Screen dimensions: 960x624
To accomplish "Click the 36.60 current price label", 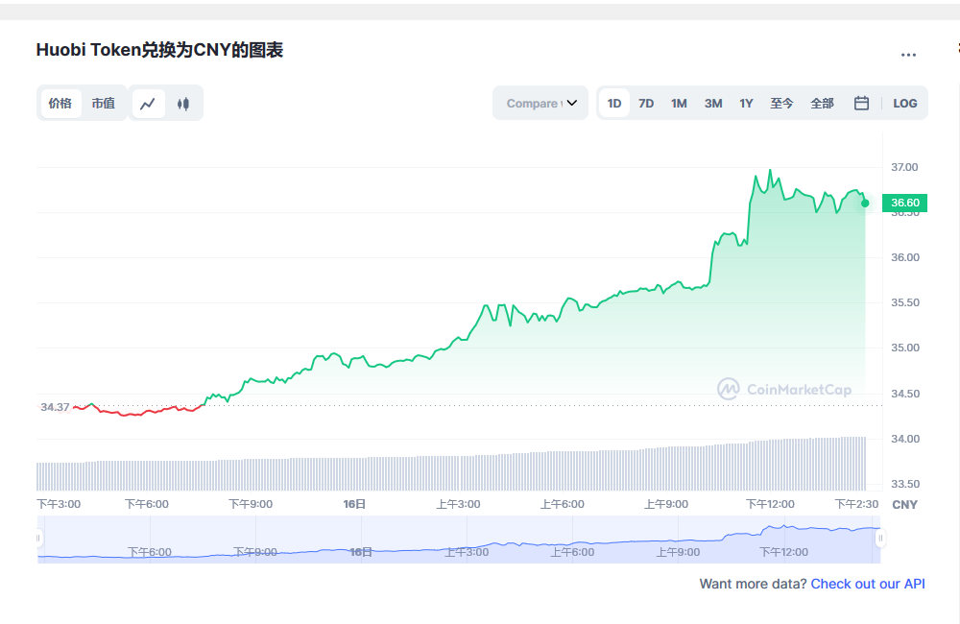I will coord(905,203).
